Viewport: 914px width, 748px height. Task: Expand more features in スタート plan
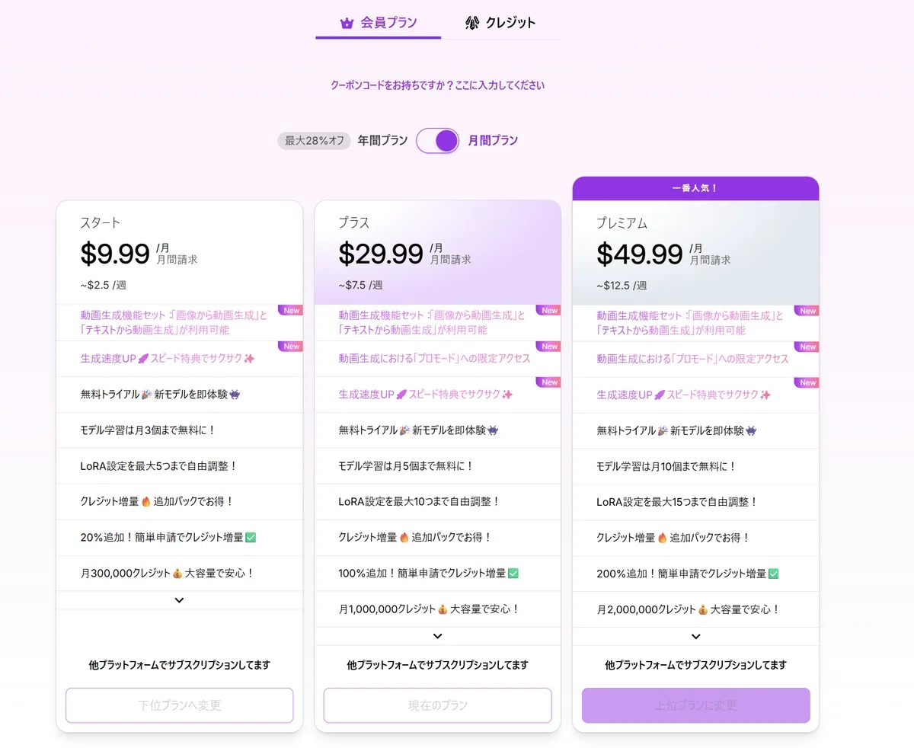pos(179,600)
